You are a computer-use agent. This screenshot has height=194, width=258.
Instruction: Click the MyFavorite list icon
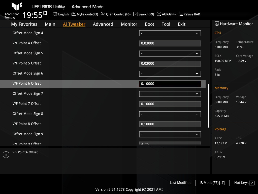(74, 14)
